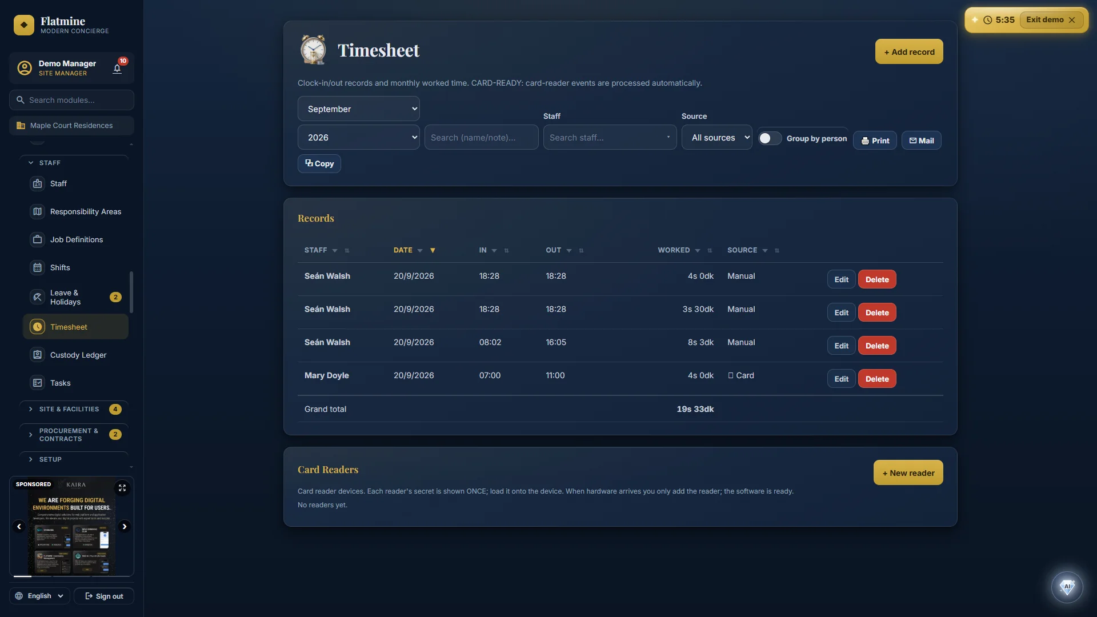Open the IN column filter arrow

point(494,251)
